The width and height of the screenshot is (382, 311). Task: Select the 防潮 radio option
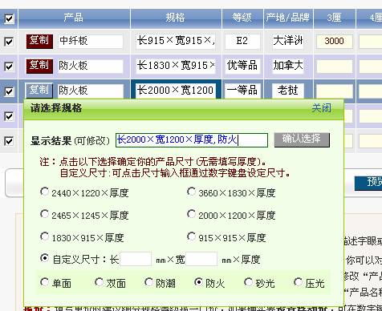148,282
